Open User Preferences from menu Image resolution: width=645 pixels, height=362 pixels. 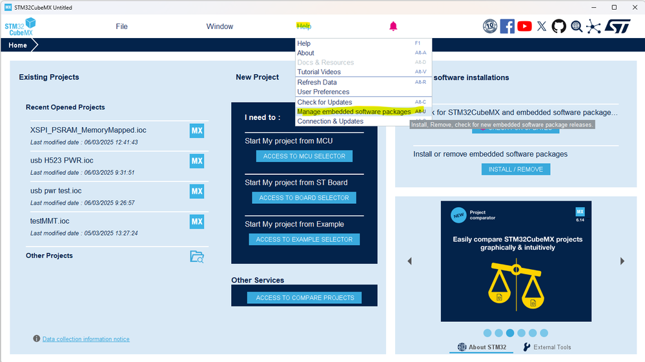[x=363, y=92]
